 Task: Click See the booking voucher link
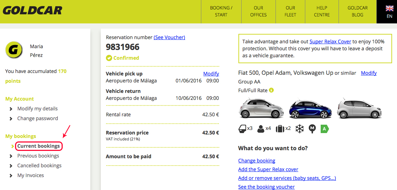tap(266, 187)
